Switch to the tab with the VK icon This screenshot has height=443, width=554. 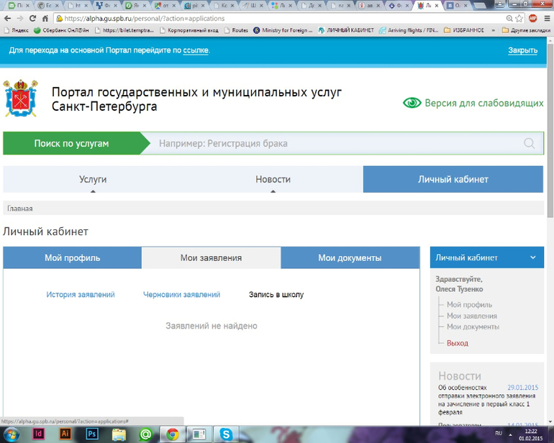(458, 6)
